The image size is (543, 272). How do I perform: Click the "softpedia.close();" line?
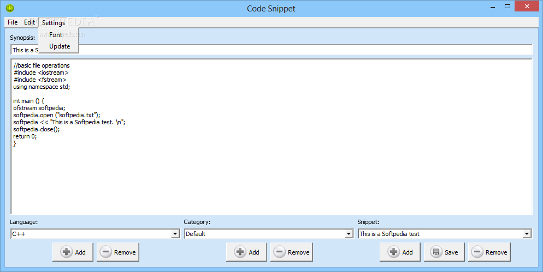[37, 129]
